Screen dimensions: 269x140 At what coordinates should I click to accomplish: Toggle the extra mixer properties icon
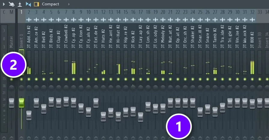20,4
